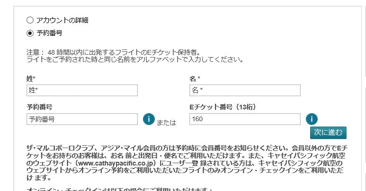Click the または text between the fields
The height and width of the screenshot is (191, 366).
tap(166, 123)
